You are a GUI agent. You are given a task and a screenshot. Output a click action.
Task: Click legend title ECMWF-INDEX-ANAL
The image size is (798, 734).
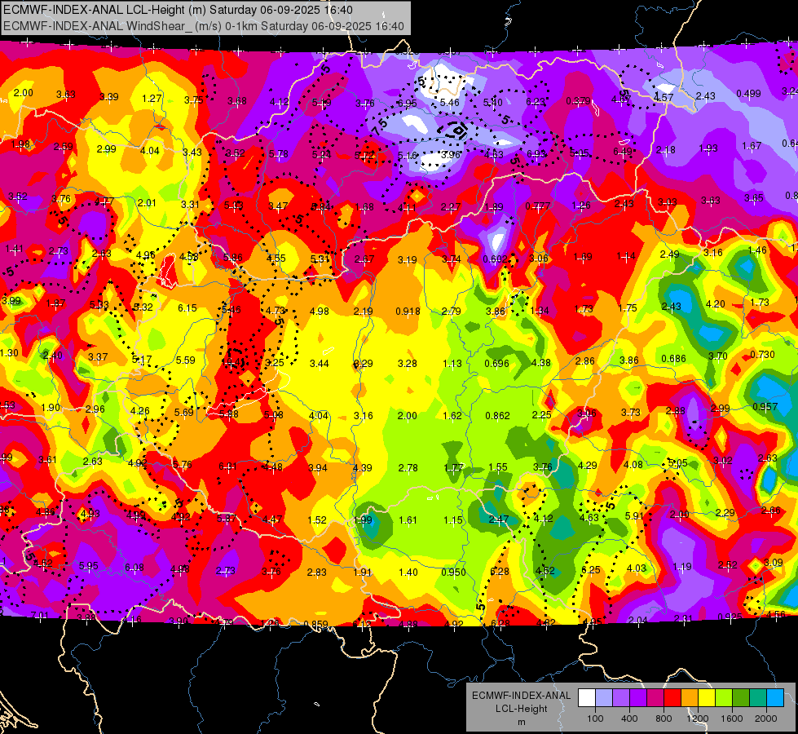coord(521,696)
